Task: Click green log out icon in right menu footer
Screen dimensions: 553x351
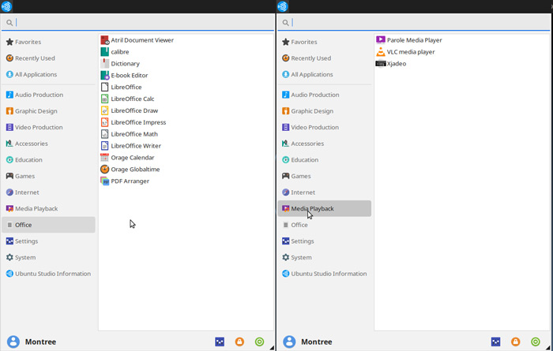Action: click(536, 342)
